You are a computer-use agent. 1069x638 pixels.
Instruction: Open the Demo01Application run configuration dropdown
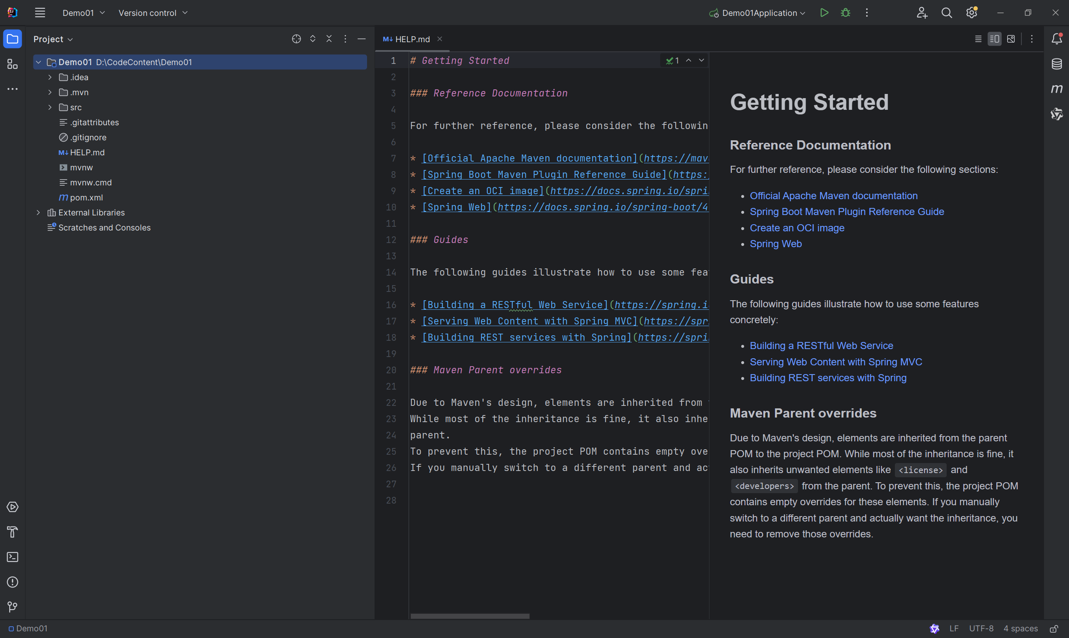click(759, 13)
